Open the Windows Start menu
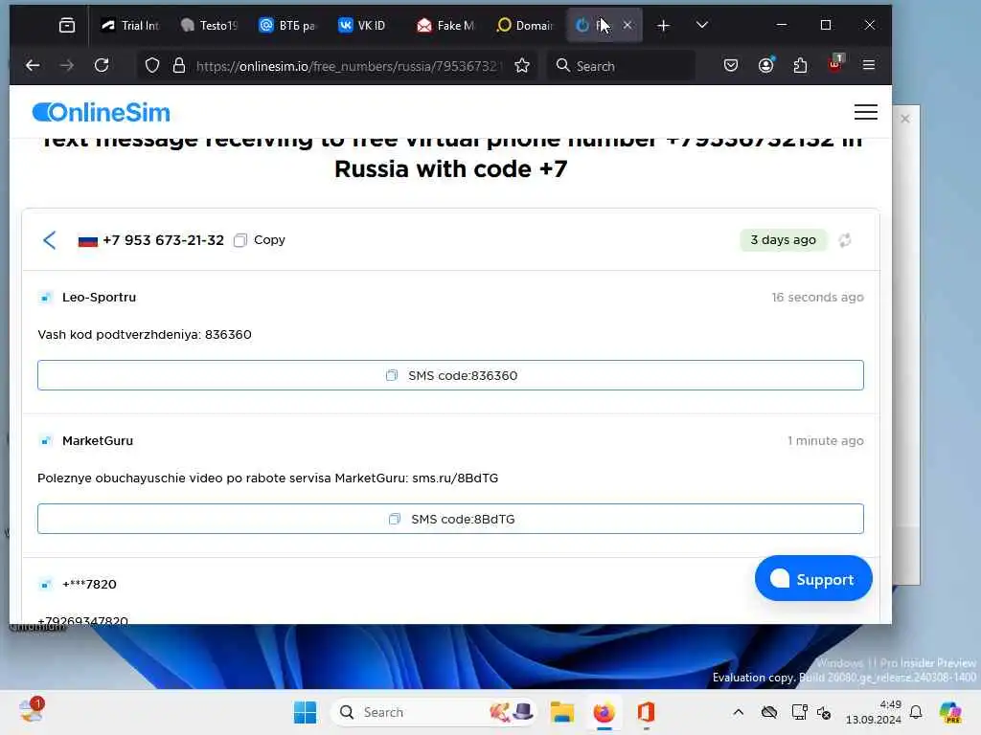981x735 pixels. [306, 712]
